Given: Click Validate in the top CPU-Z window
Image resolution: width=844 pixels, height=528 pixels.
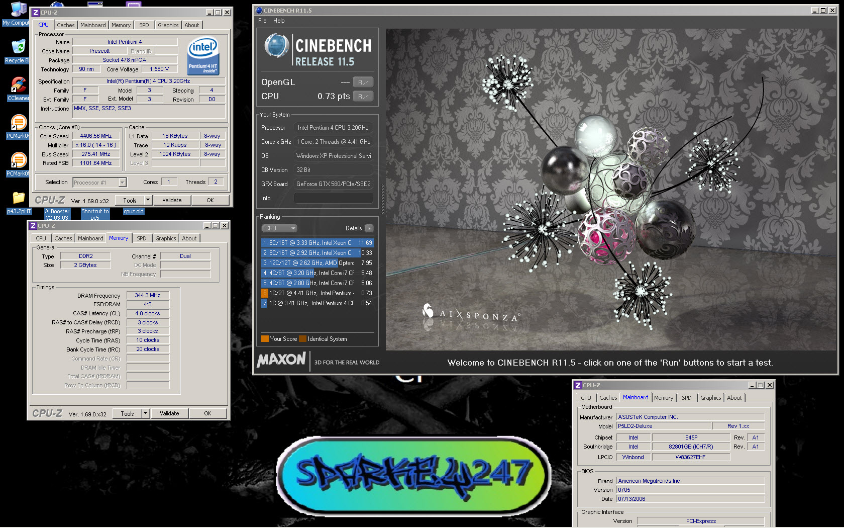Looking at the screenshot, I should pyautogui.click(x=172, y=200).
